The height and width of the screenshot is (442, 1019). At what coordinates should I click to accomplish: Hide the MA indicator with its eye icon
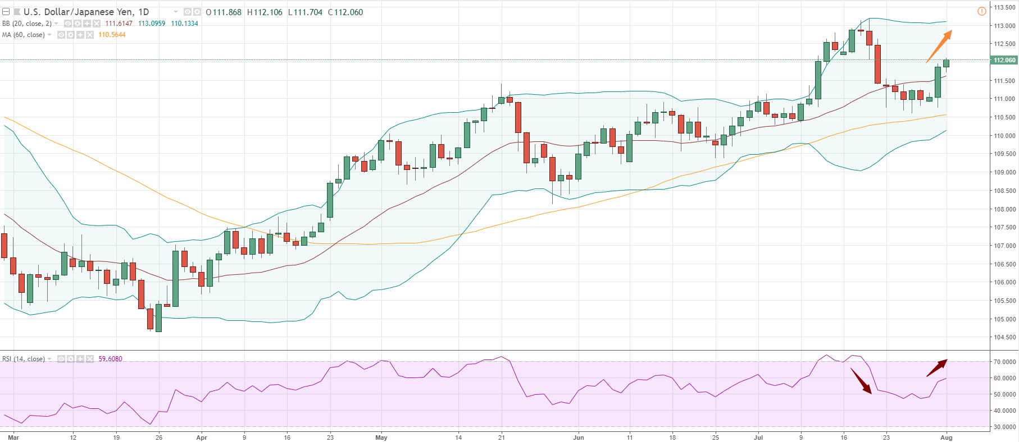click(61, 35)
